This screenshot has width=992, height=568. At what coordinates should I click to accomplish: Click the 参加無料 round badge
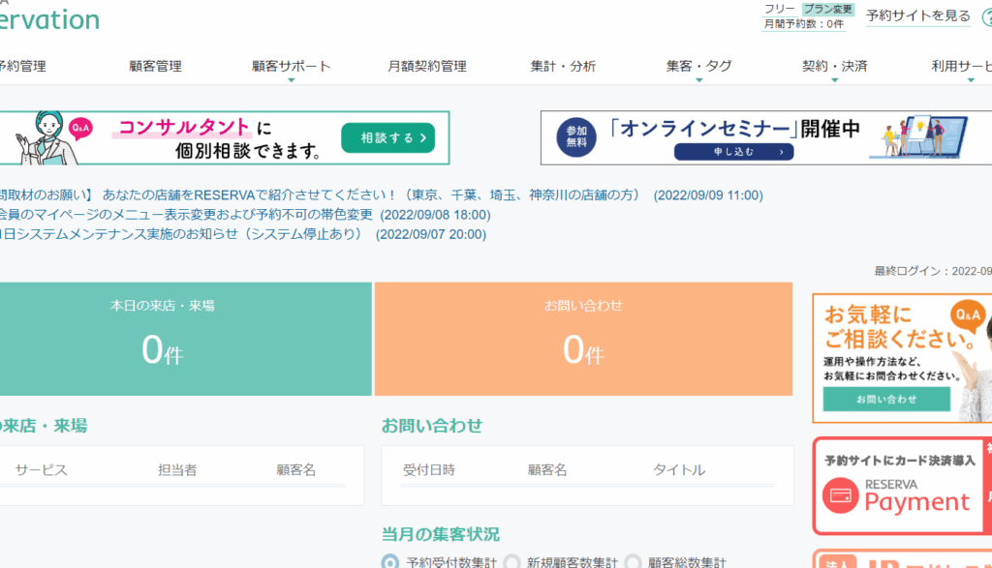tap(576, 137)
